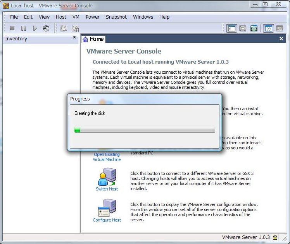Click the Reset toolbar icon
The width and height of the screenshot is (290, 244).
click(46, 28)
